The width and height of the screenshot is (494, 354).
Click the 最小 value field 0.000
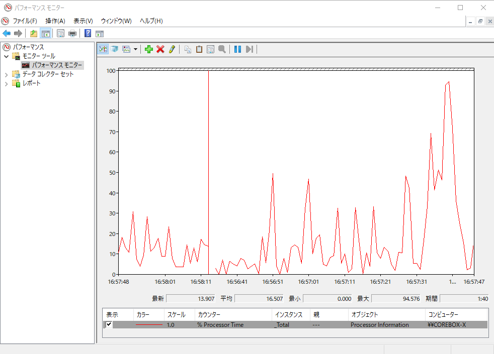point(327,298)
